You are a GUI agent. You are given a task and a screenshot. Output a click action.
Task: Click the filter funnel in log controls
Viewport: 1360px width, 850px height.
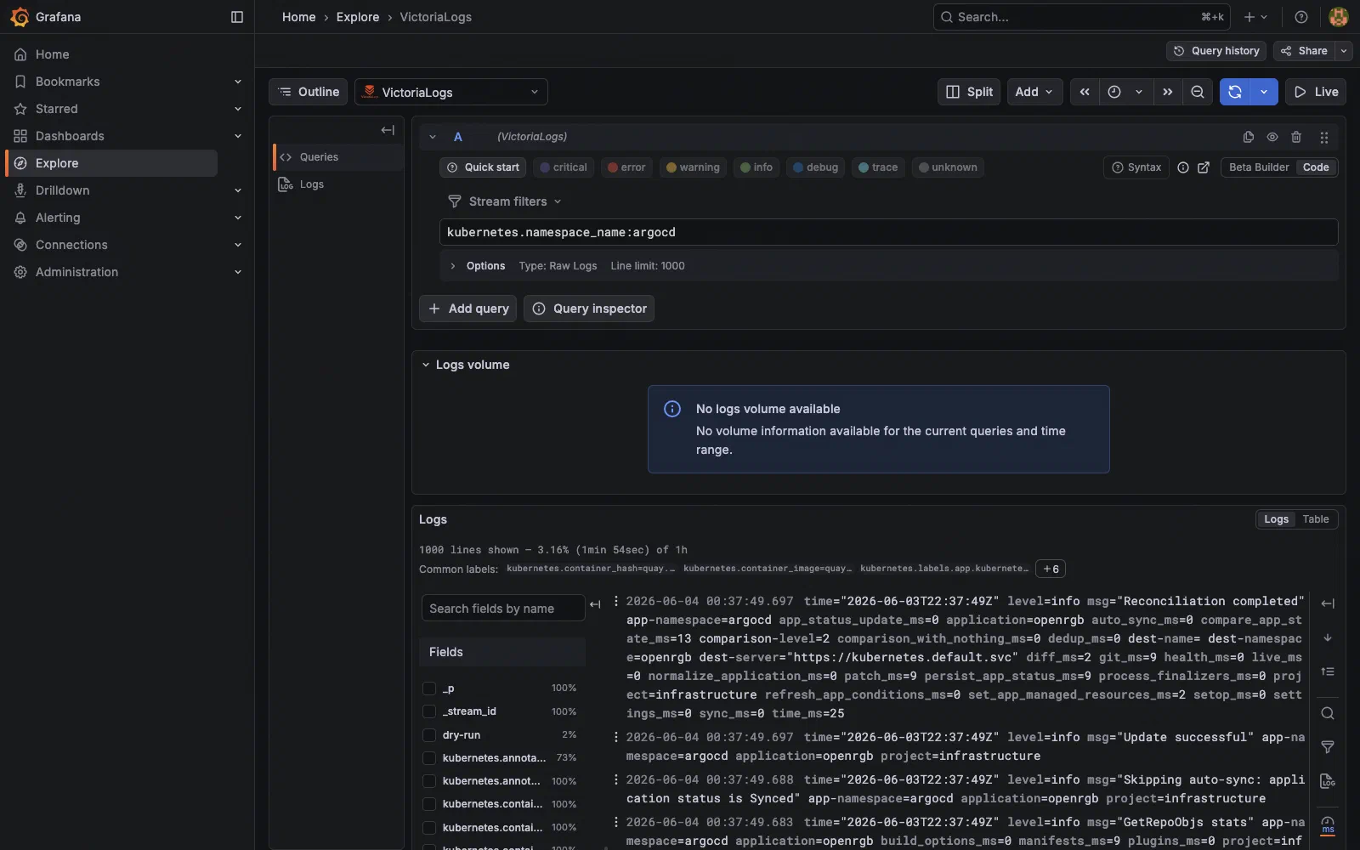coord(1328,747)
